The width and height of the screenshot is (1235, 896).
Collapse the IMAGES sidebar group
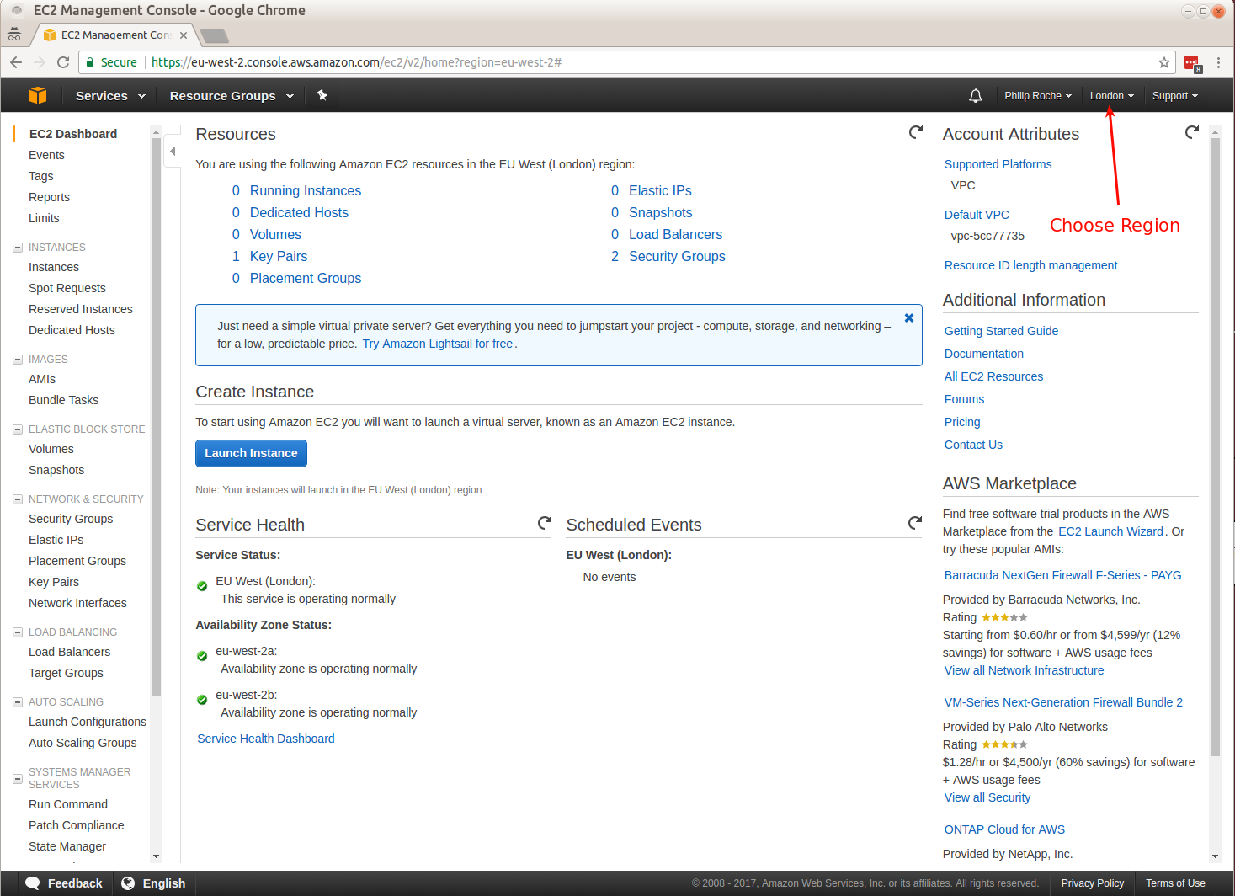18,360
